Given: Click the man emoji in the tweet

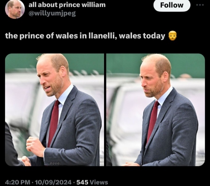Looking at the screenshot, I should [x=172, y=36].
